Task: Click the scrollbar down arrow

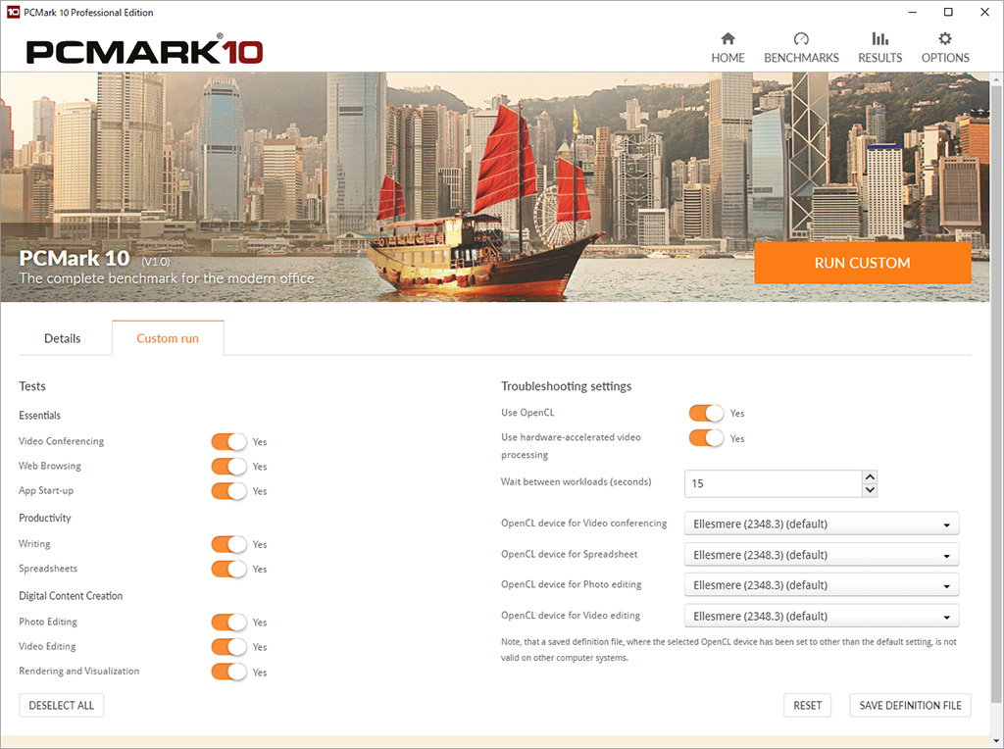Action: click(996, 741)
